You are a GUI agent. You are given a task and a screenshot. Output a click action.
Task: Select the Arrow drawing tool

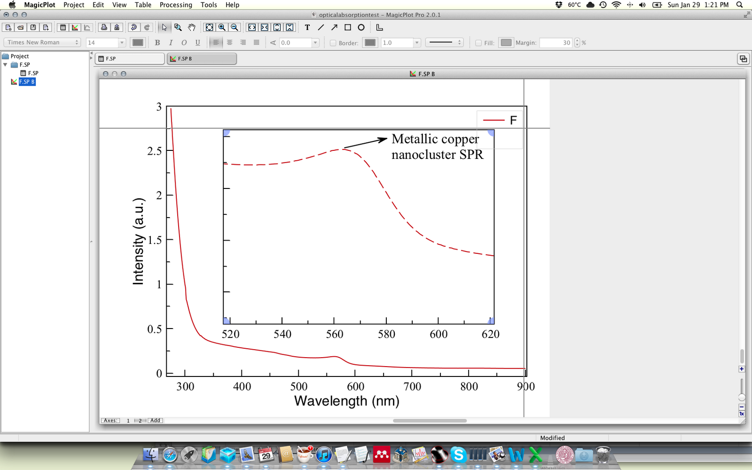click(334, 27)
